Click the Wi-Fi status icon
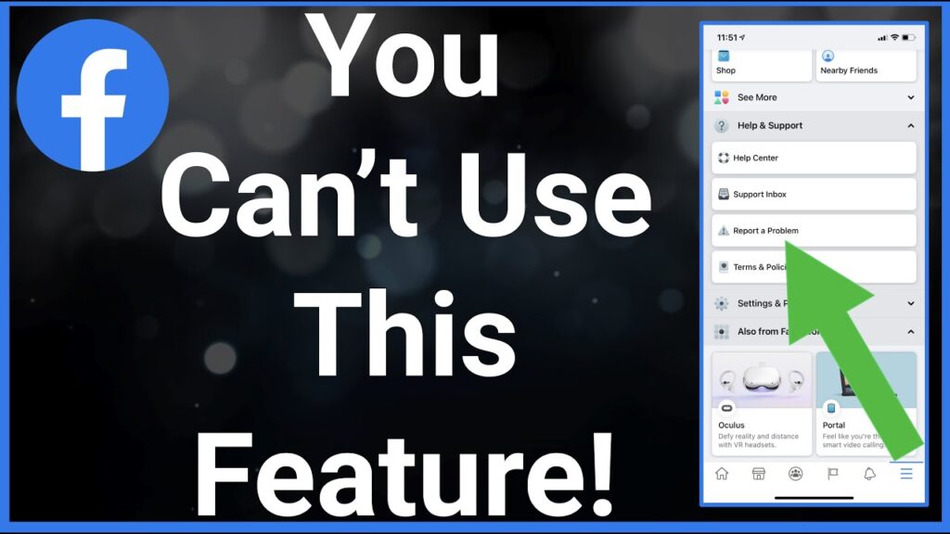Screen dimensions: 950x534 894,37
